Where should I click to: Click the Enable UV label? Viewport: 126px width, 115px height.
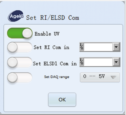(x=47, y=34)
